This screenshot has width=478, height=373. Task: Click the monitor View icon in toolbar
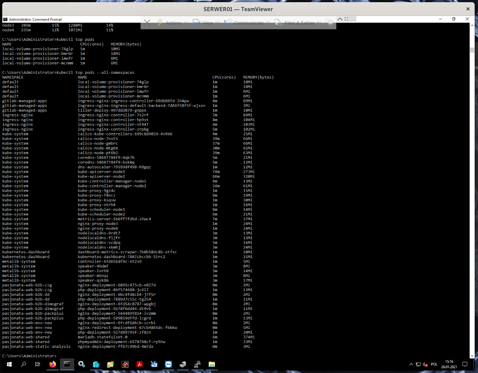(x=196, y=23)
